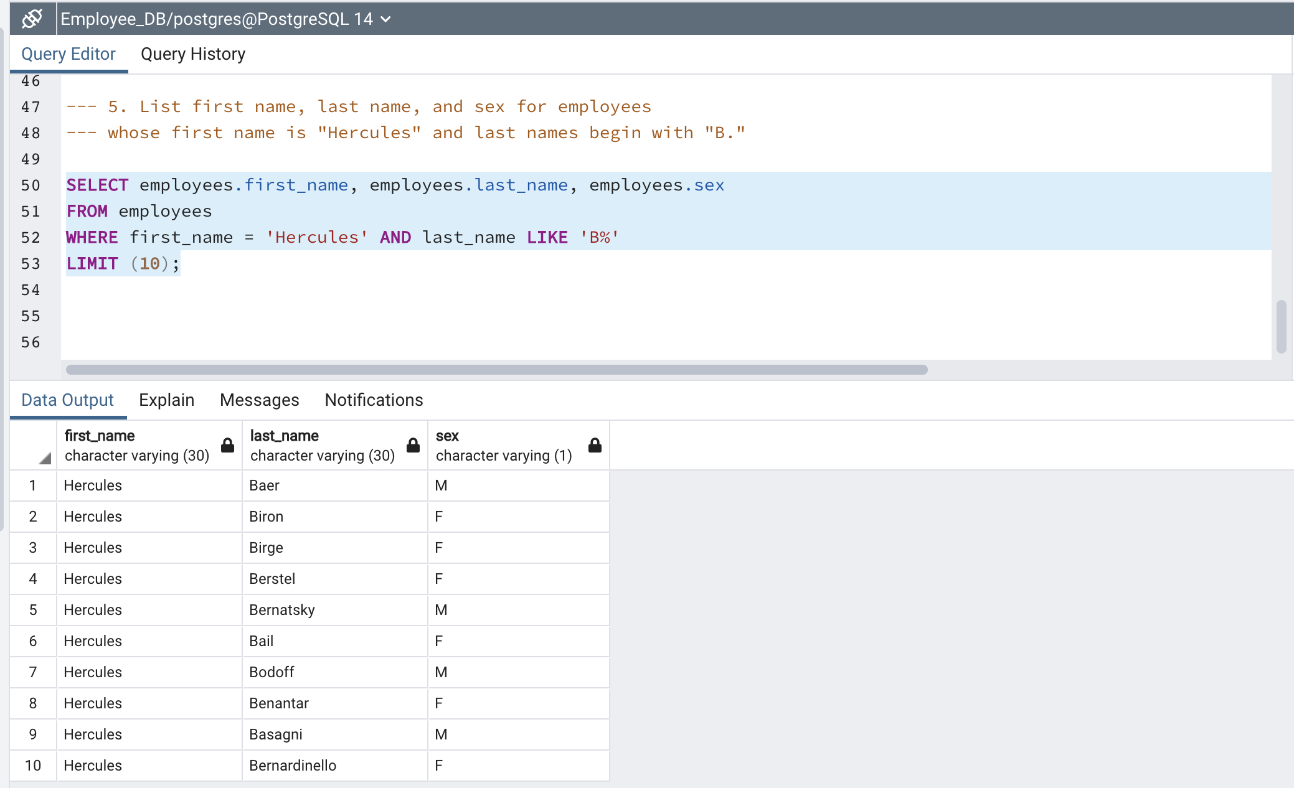The height and width of the screenshot is (788, 1294).
Task: Click the cell containing Berstel
Action: coord(335,579)
